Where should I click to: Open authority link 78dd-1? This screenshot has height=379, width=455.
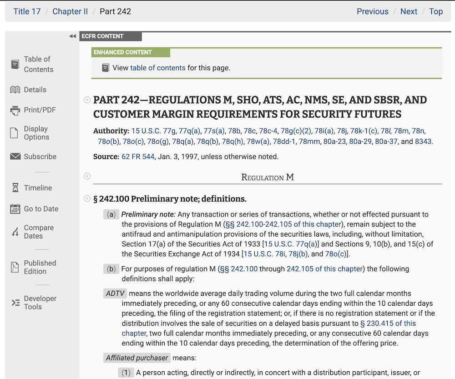pyautogui.click(x=284, y=141)
